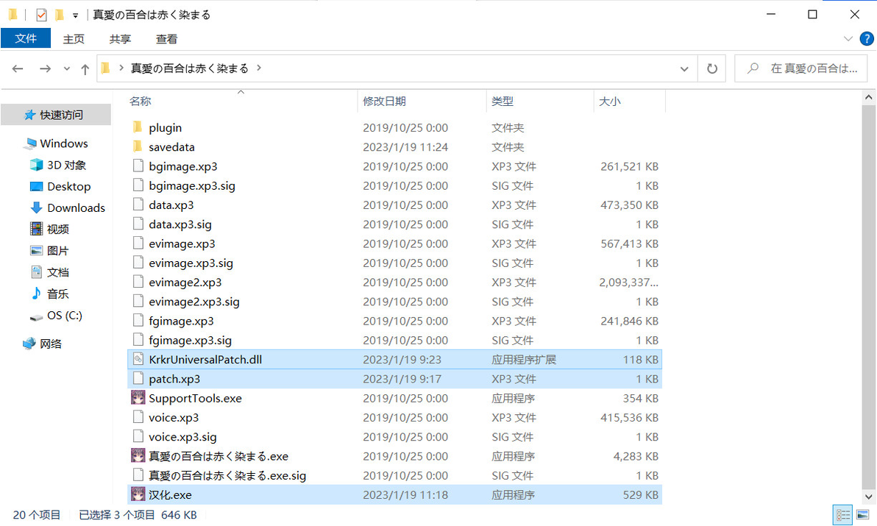Select Windows in the navigation pane
The width and height of the screenshot is (877, 526).
point(55,143)
